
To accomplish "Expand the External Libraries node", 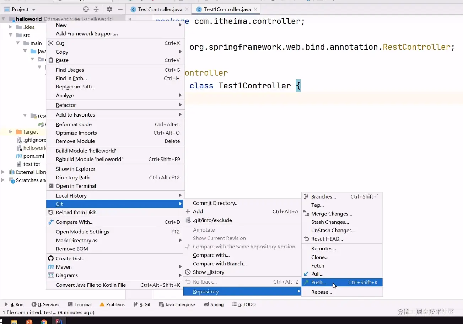I will click(x=4, y=172).
